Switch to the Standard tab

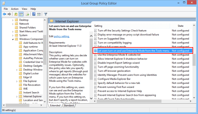69,105
